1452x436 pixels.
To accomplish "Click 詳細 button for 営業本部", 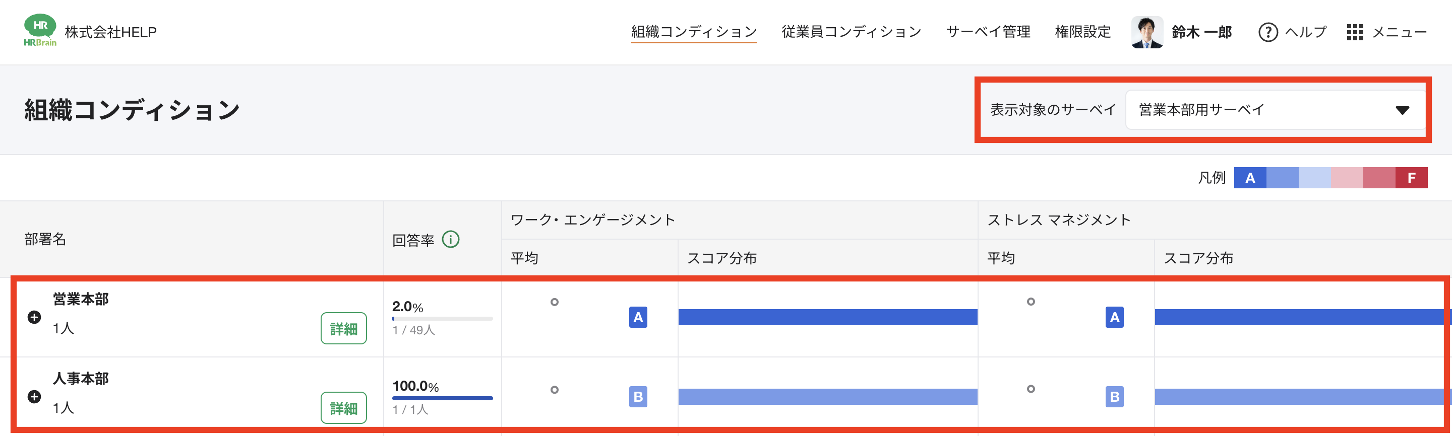I will tap(343, 329).
